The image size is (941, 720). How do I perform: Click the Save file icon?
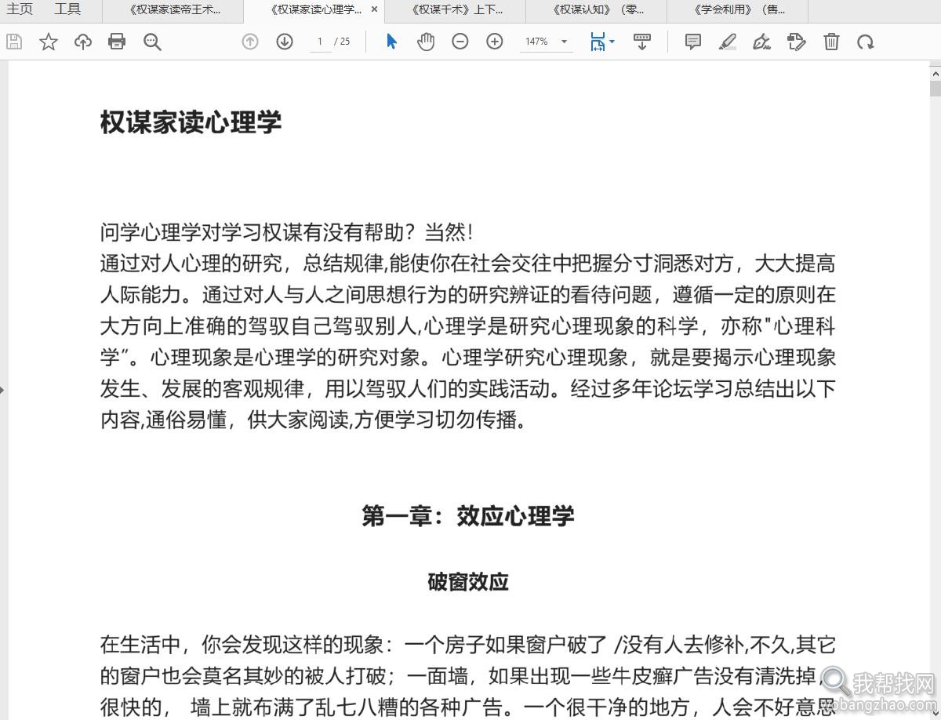click(x=14, y=42)
